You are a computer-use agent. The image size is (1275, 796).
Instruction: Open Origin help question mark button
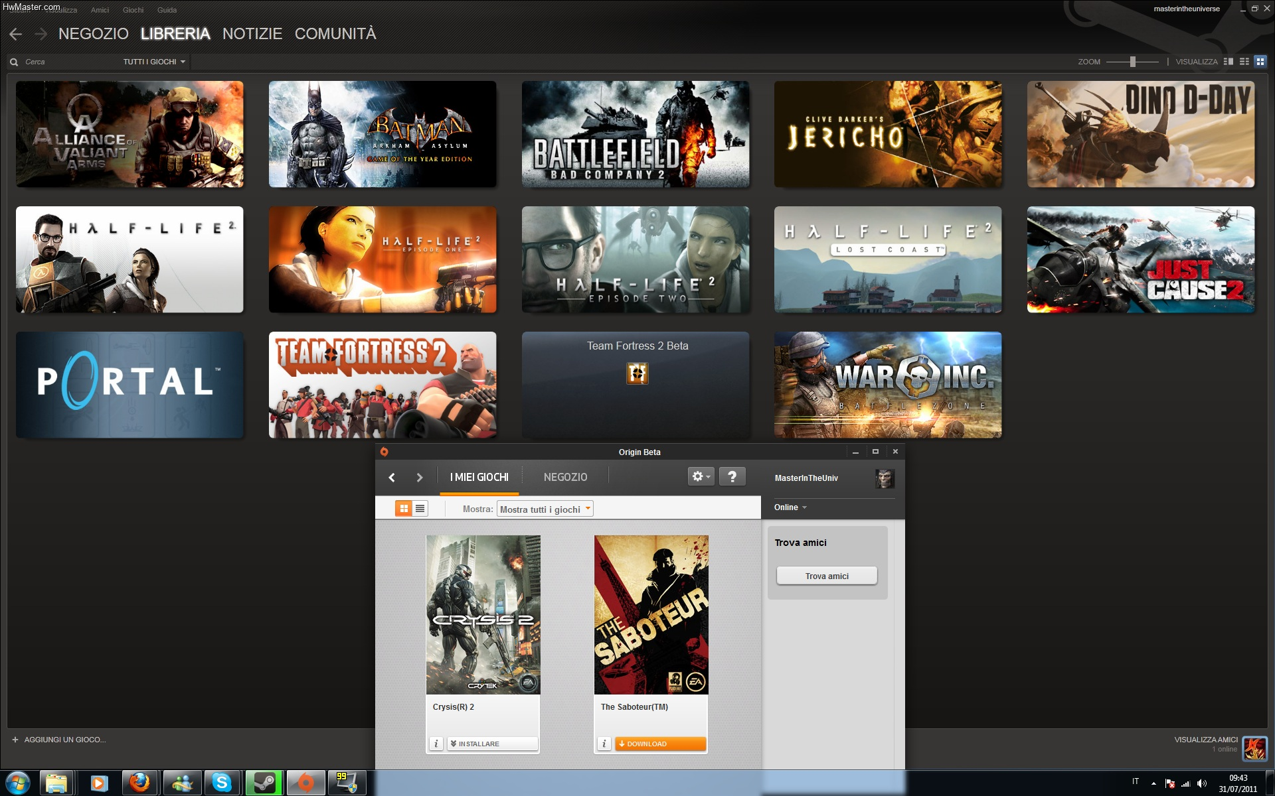coord(732,476)
